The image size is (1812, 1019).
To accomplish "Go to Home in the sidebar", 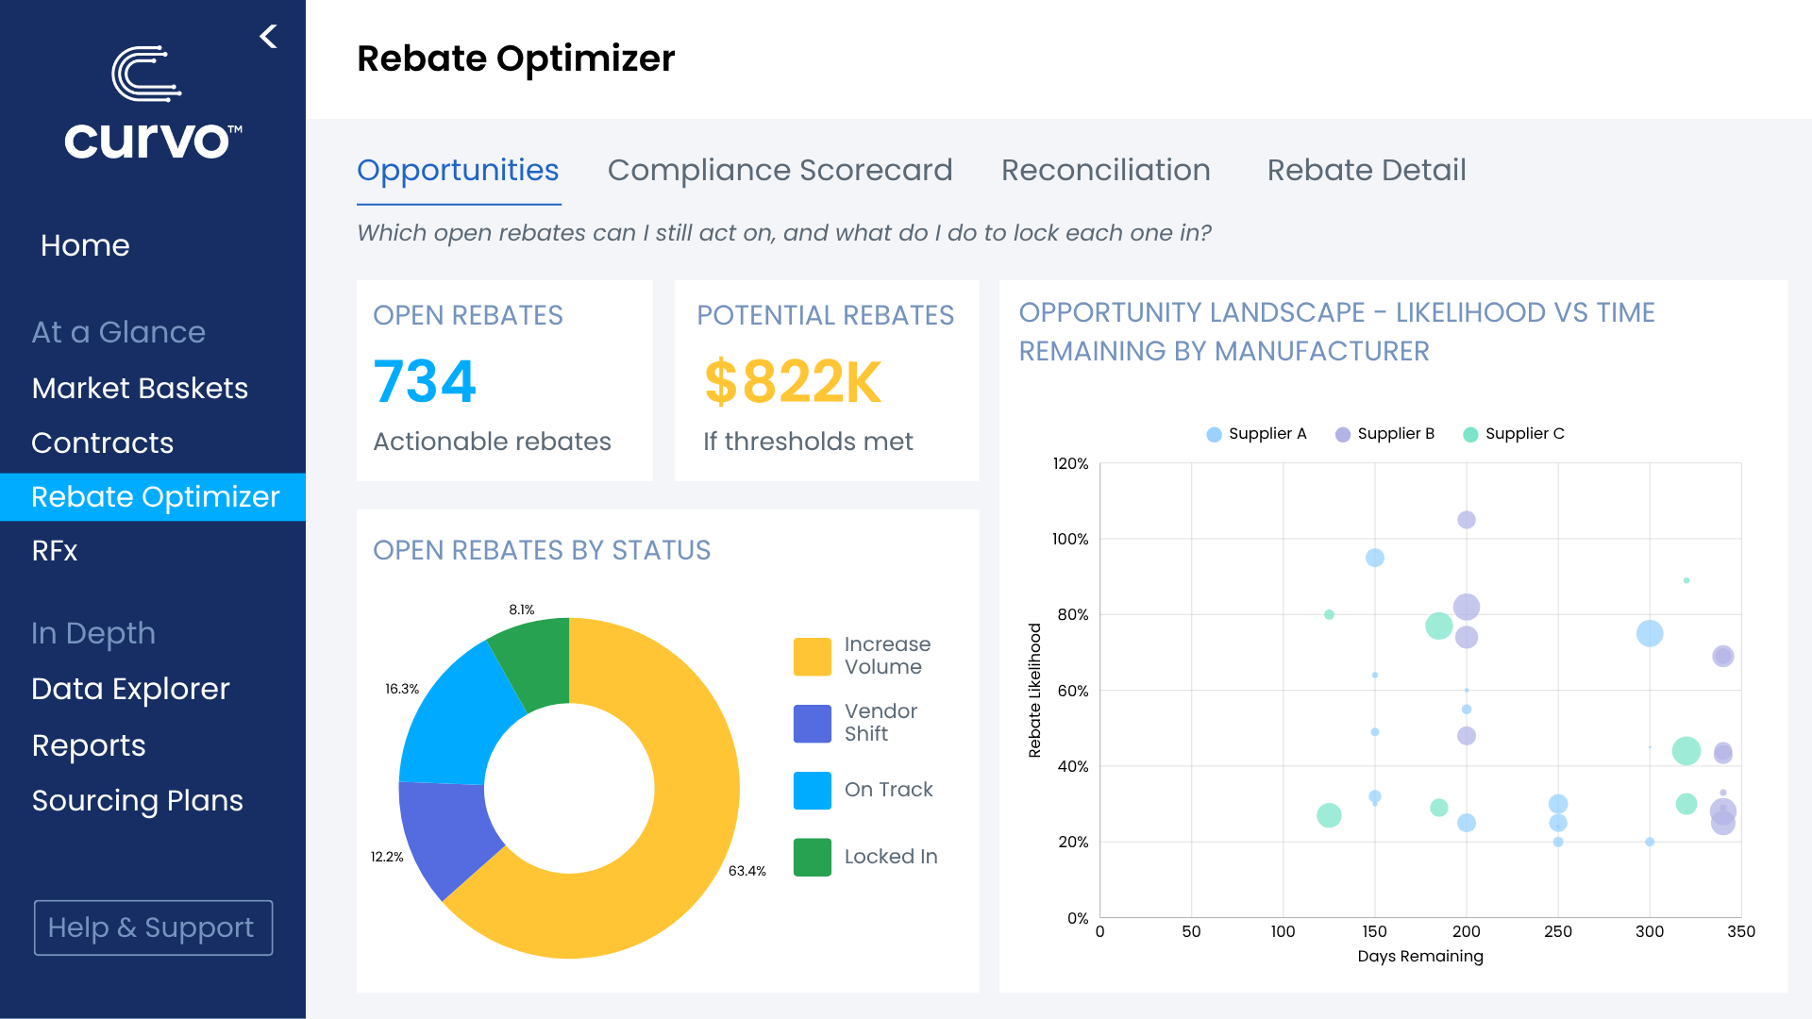I will pyautogui.click(x=85, y=245).
